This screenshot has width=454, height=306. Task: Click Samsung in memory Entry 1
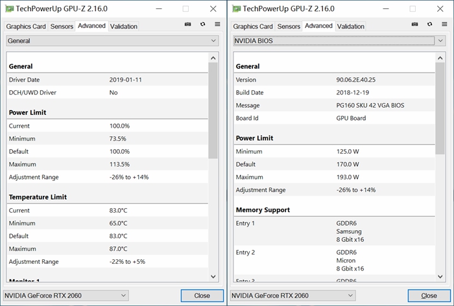pyautogui.click(x=349, y=231)
